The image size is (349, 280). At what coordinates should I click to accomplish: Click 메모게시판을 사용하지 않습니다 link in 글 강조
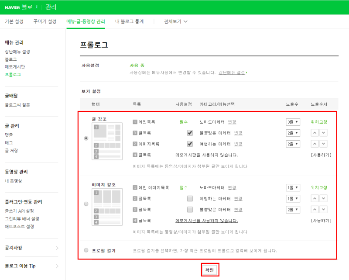[207, 155]
